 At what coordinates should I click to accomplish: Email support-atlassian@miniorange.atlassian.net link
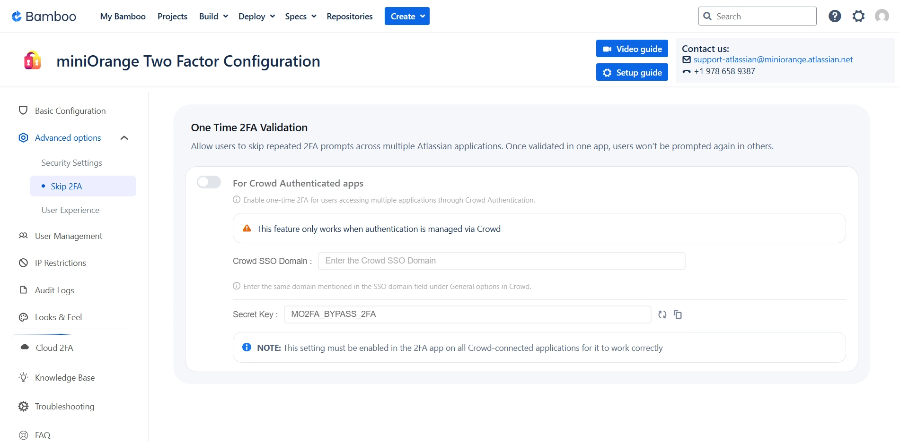pos(773,59)
